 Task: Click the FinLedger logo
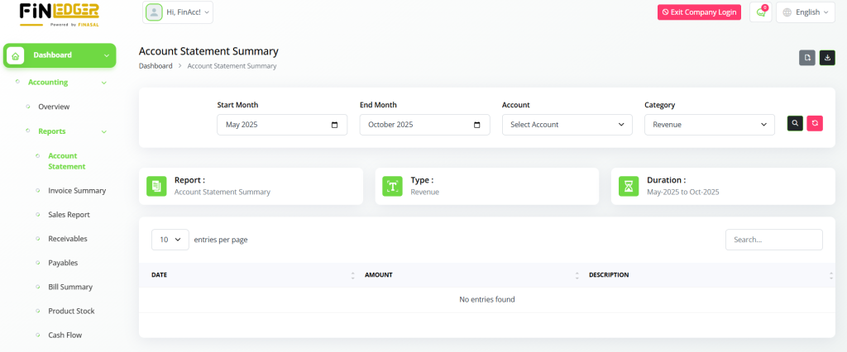tap(60, 14)
